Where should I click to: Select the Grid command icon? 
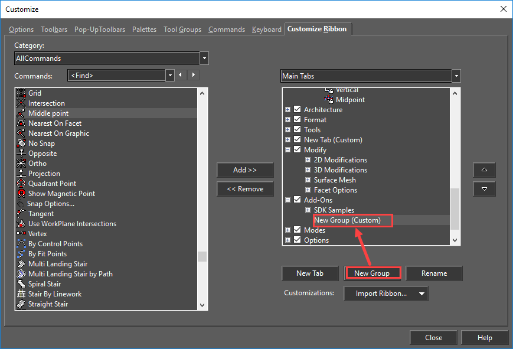click(x=21, y=93)
